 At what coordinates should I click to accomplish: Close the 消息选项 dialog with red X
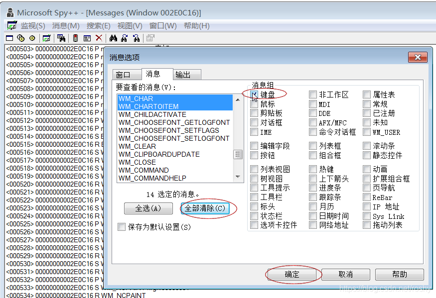coord(418,57)
